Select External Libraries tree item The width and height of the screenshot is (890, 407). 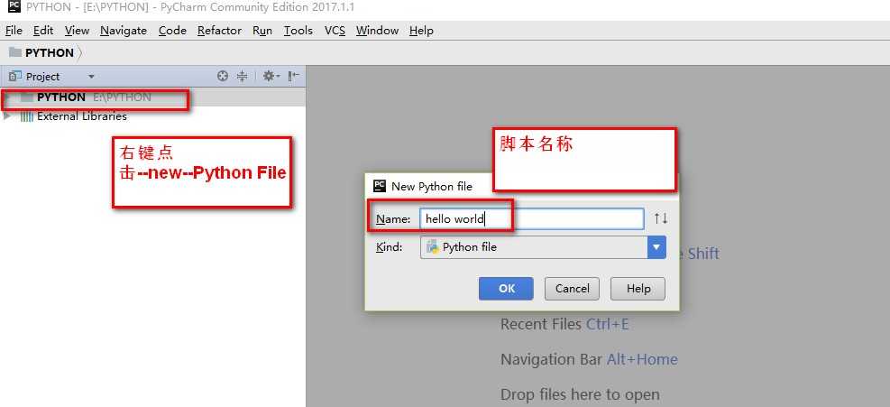point(82,116)
